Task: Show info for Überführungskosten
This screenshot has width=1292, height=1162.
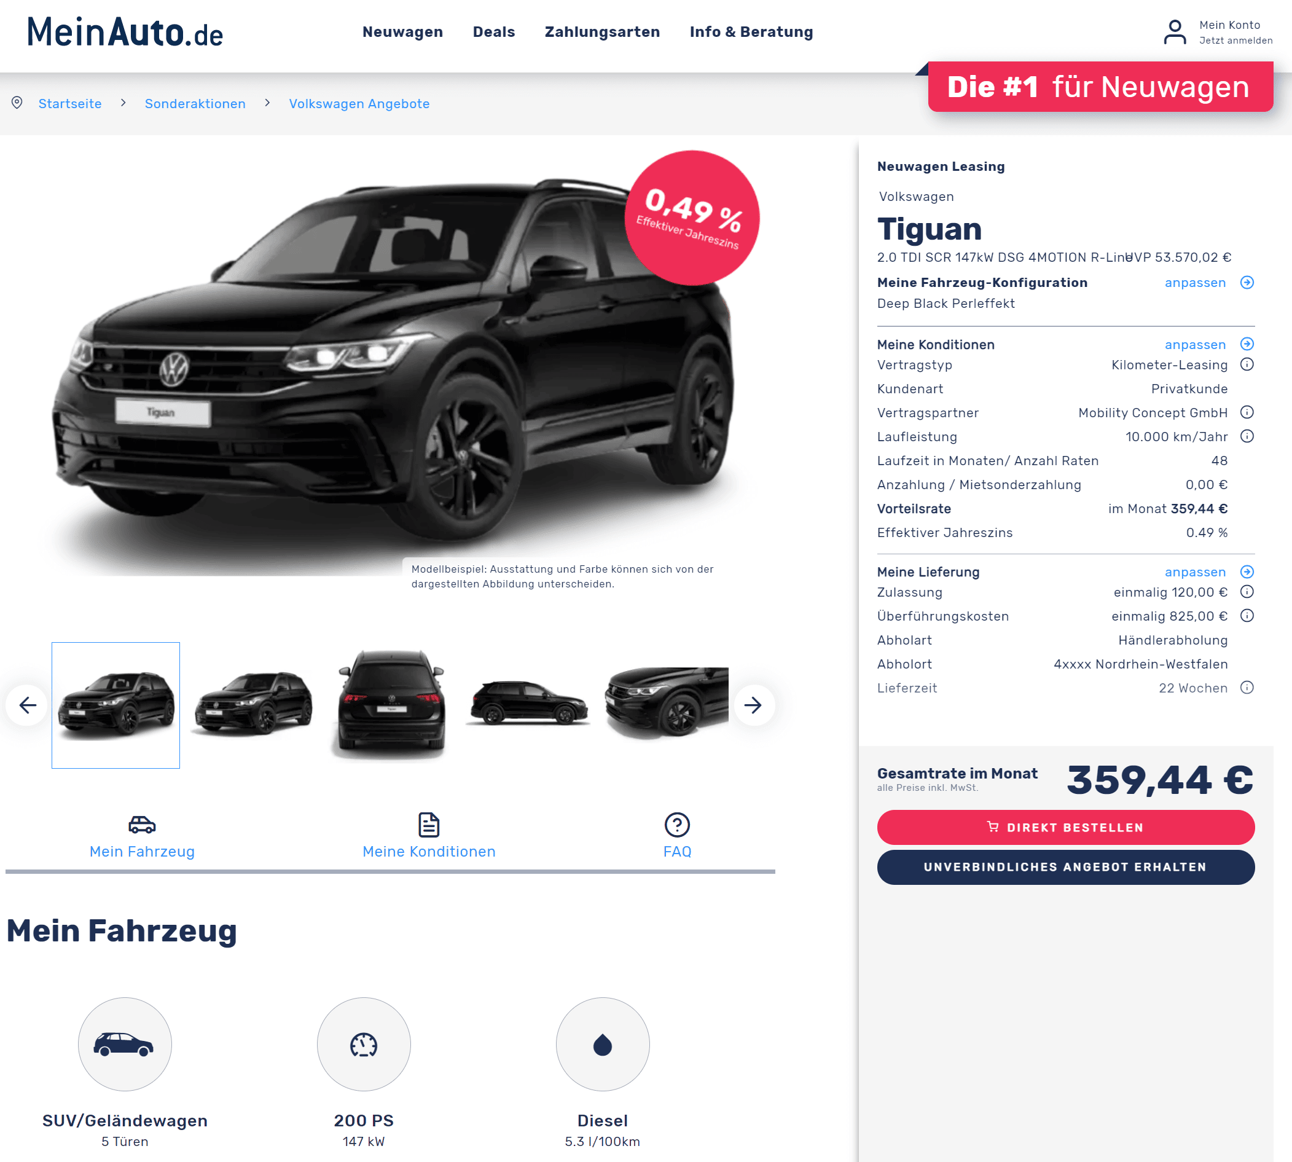Action: click(x=1247, y=616)
